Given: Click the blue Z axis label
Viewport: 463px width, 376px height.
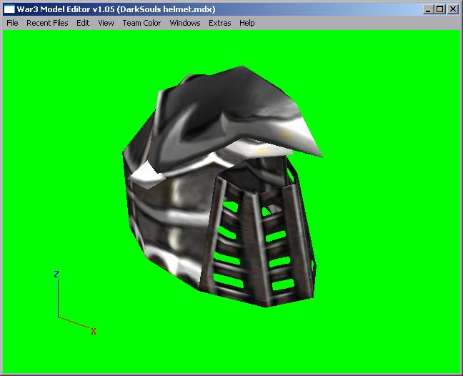Looking at the screenshot, I should coord(56,274).
